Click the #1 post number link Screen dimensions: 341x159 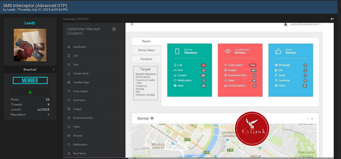(x=332, y=19)
